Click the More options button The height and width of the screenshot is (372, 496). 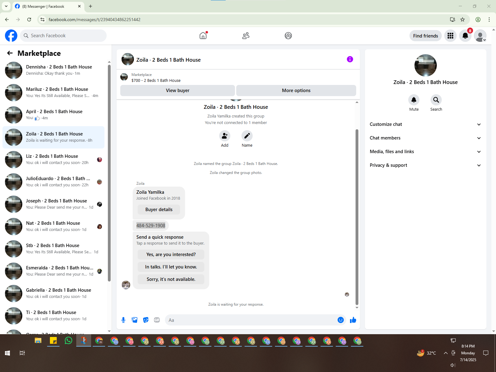pos(296,91)
